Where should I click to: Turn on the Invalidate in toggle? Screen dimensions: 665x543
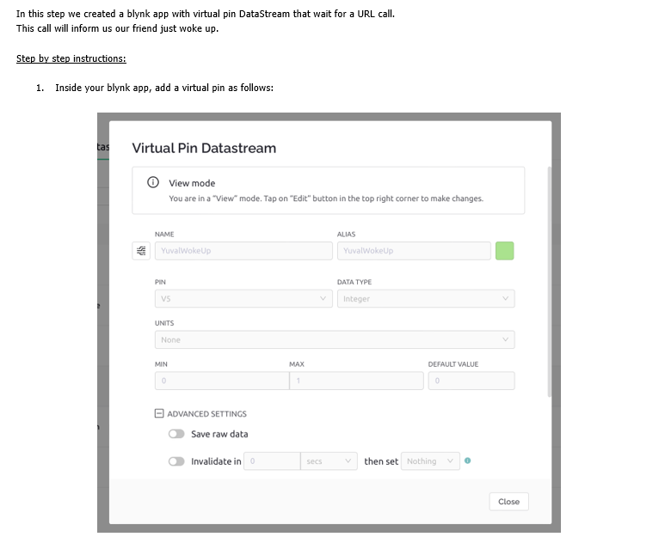pyautogui.click(x=176, y=461)
